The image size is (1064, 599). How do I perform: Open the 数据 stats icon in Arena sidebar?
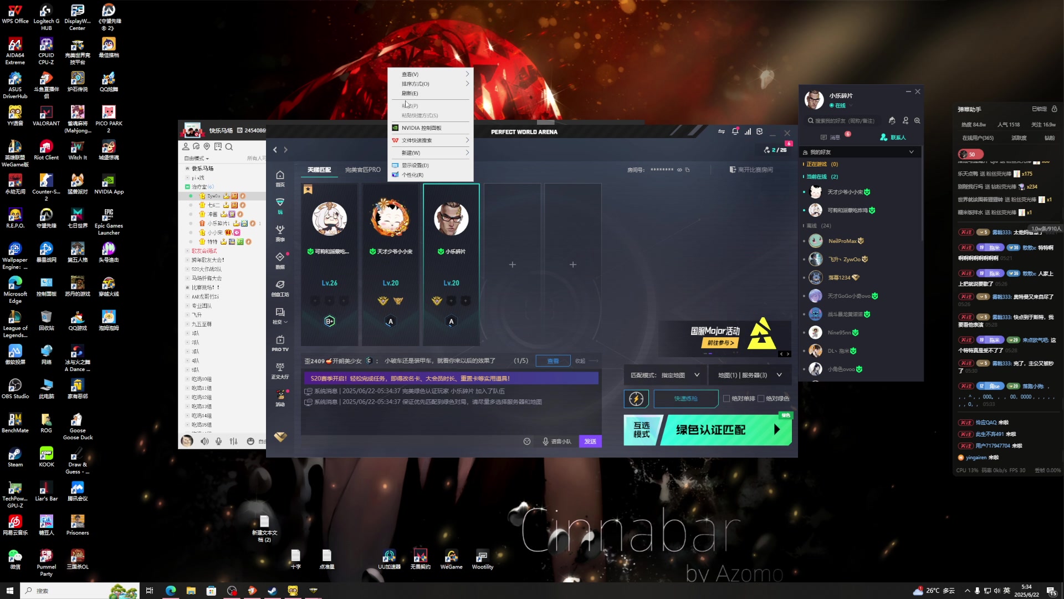tap(280, 260)
